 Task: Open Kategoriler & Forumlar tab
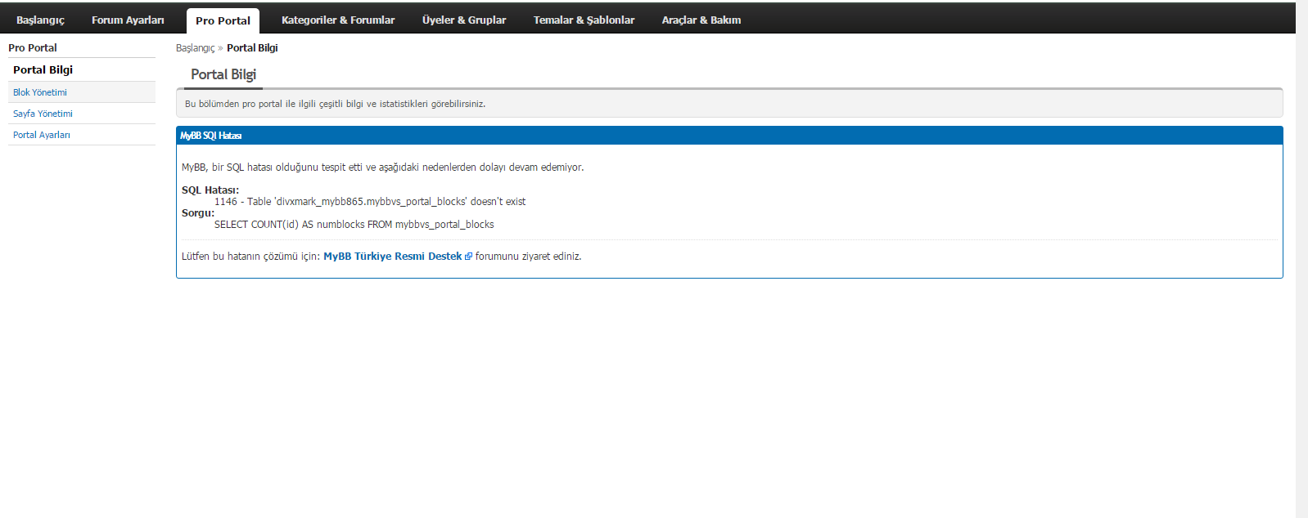(338, 20)
